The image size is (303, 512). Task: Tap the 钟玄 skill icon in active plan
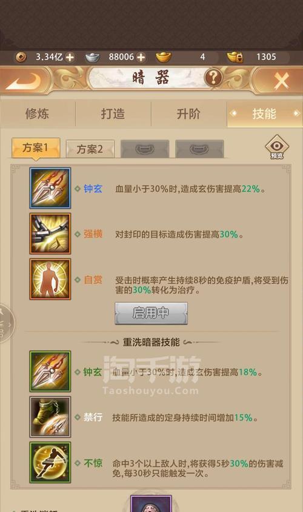click(x=50, y=188)
